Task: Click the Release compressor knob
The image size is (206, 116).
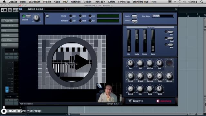Action: point(150,76)
